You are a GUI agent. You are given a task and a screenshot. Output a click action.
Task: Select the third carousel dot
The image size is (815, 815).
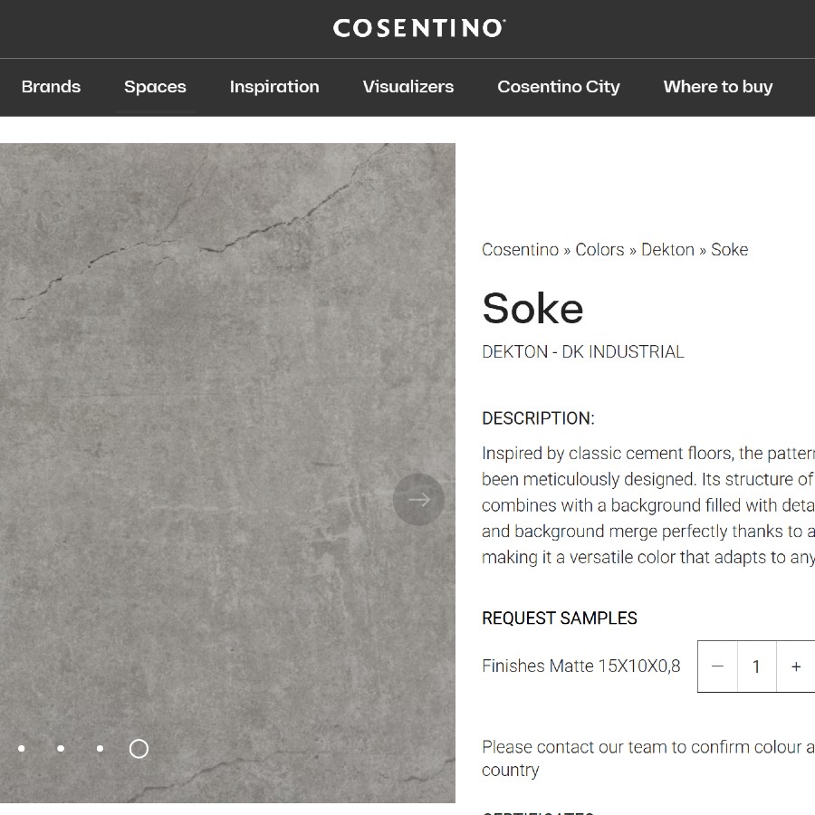tap(100, 749)
